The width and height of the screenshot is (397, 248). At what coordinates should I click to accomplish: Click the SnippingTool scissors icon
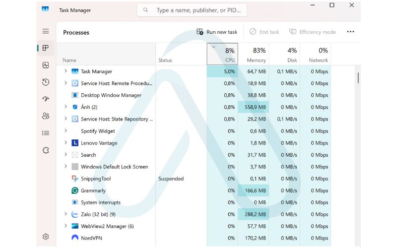(x=75, y=179)
